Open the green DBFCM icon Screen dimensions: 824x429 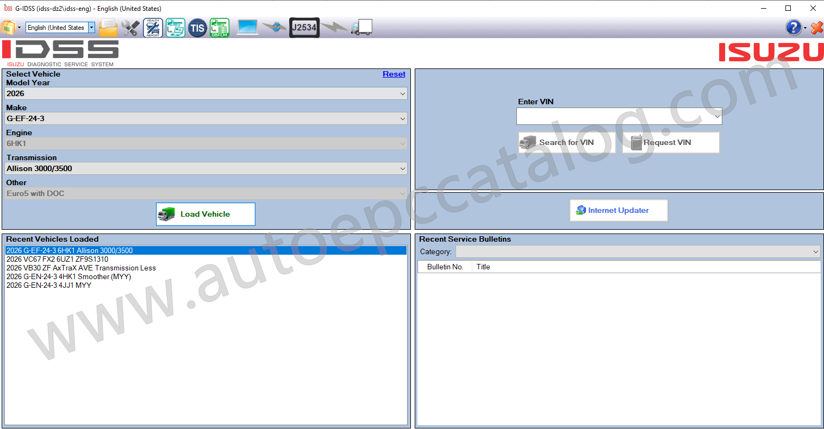click(x=220, y=28)
